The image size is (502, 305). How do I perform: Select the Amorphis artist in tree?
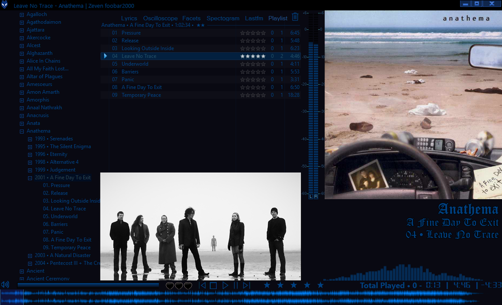(38, 100)
